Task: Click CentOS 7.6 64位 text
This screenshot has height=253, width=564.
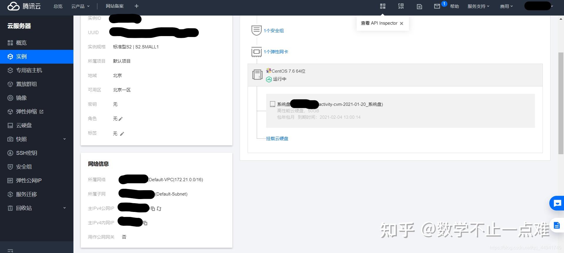Action: point(288,71)
